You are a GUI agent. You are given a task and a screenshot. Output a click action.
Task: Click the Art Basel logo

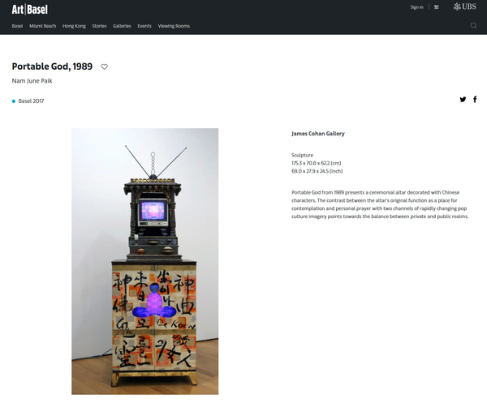[x=29, y=10]
